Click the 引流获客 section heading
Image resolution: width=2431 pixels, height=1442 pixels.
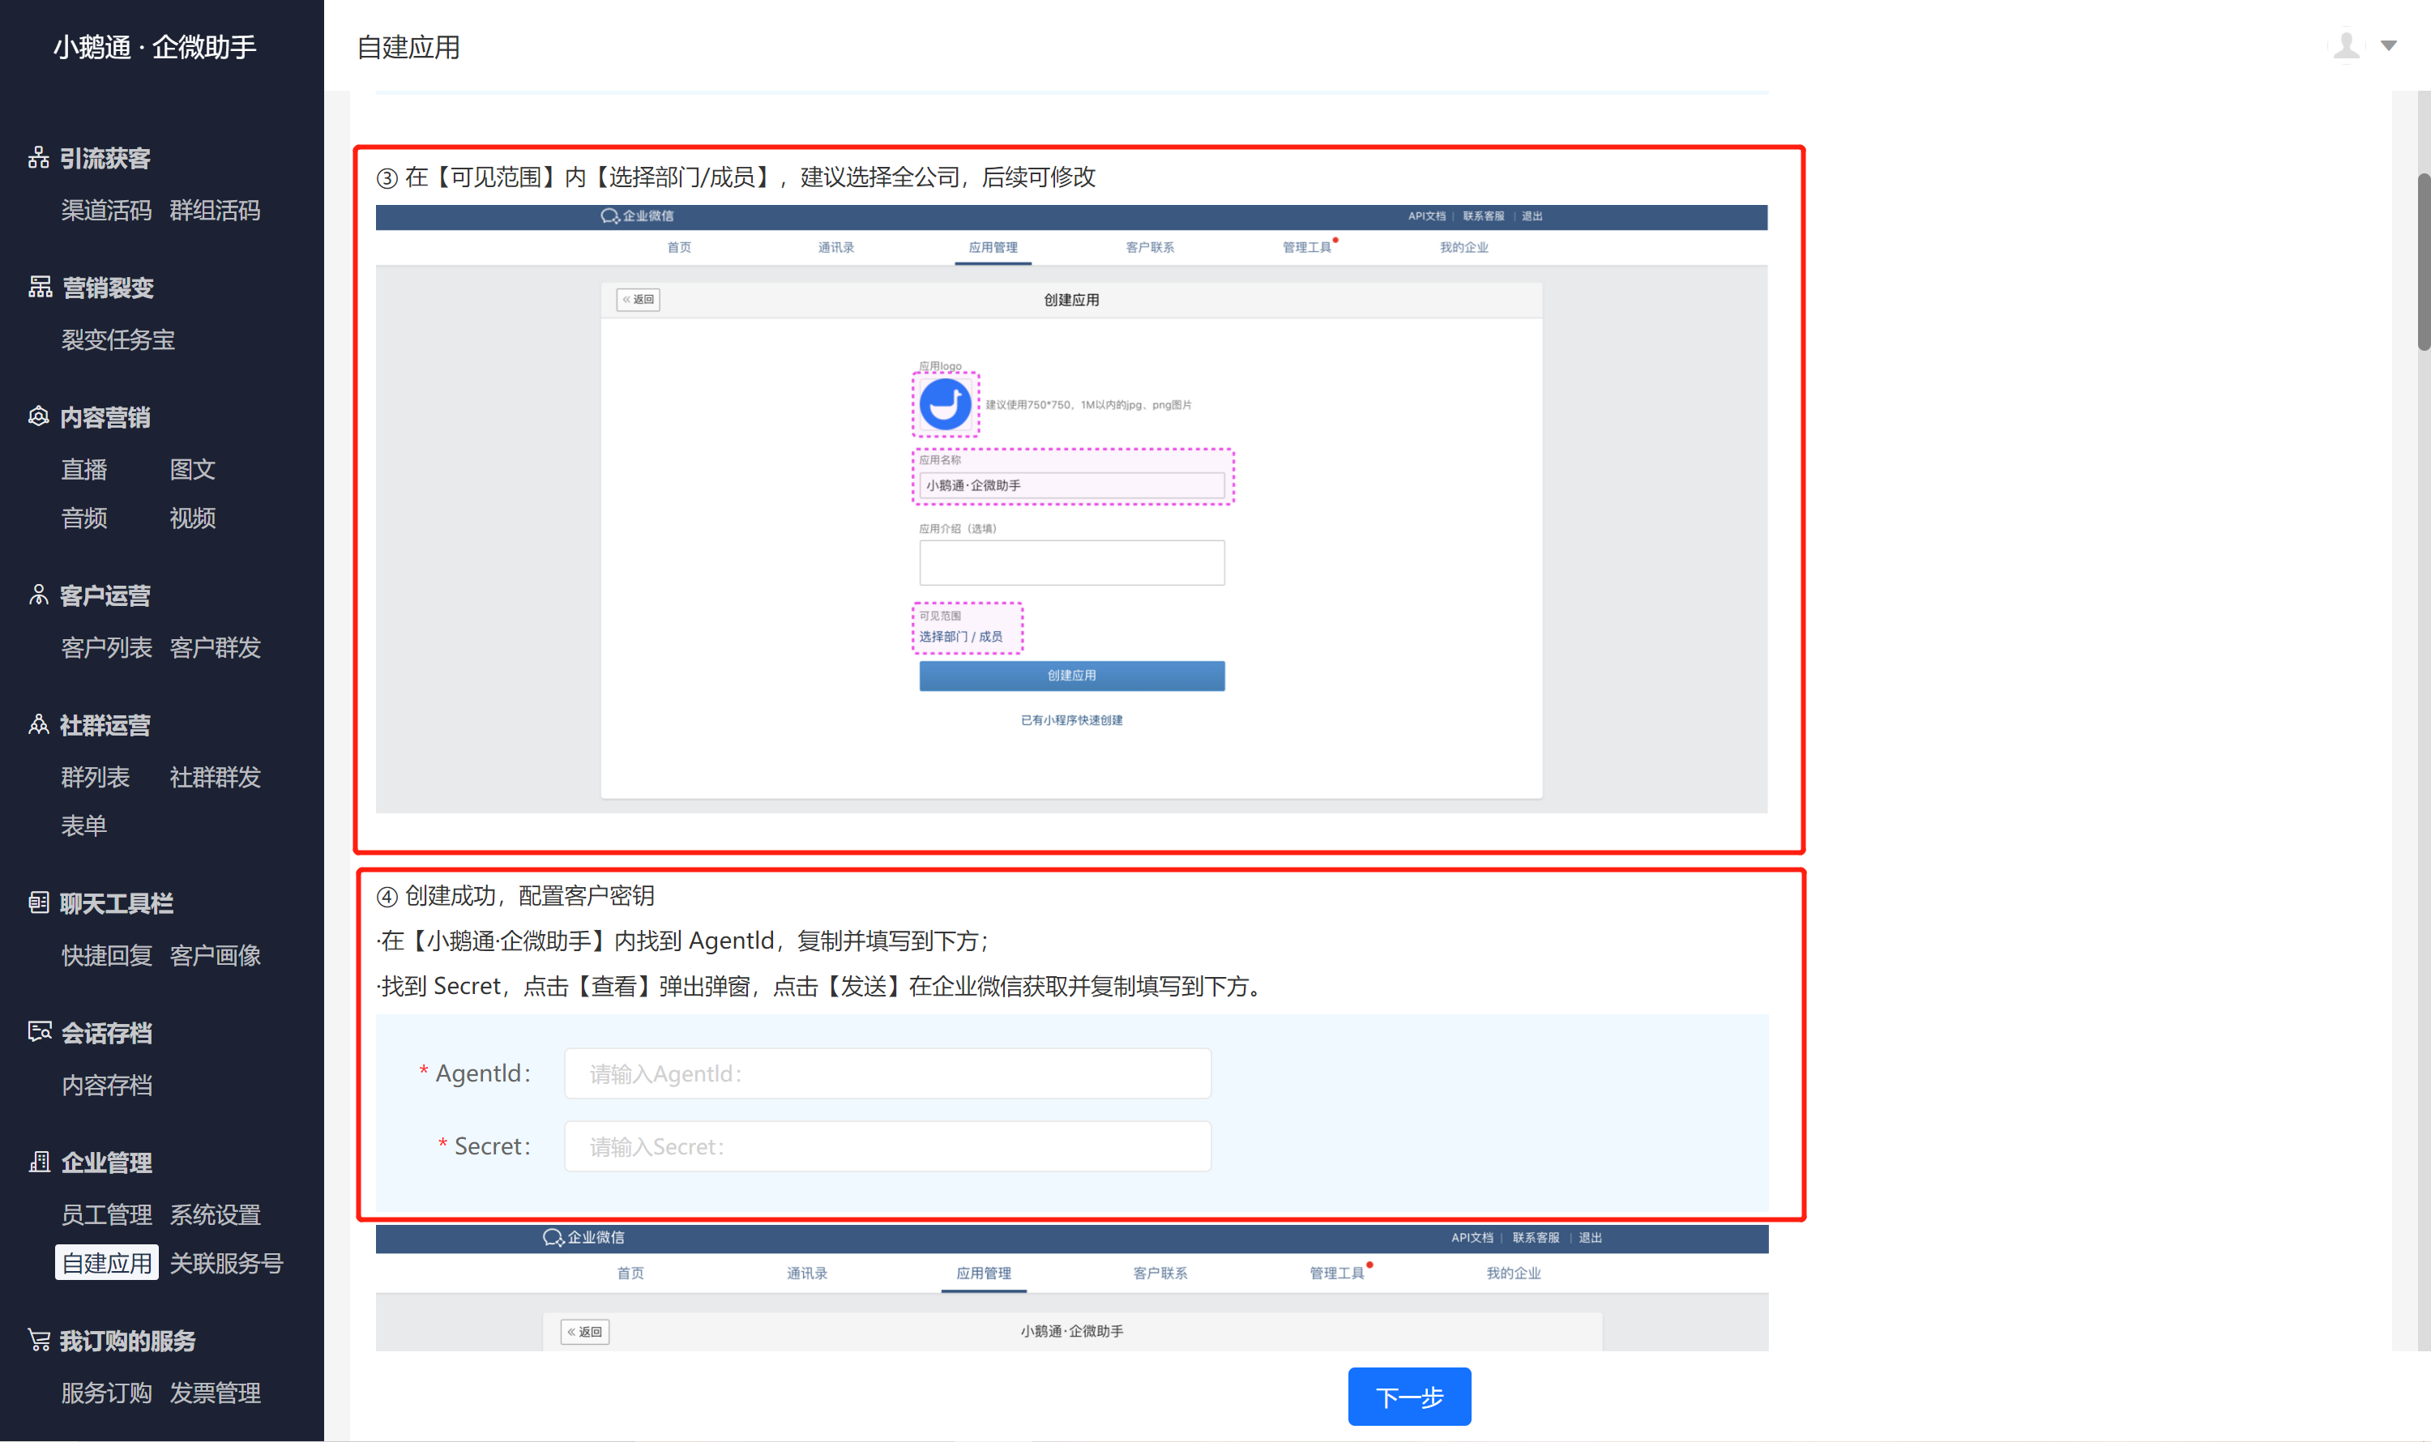(105, 159)
